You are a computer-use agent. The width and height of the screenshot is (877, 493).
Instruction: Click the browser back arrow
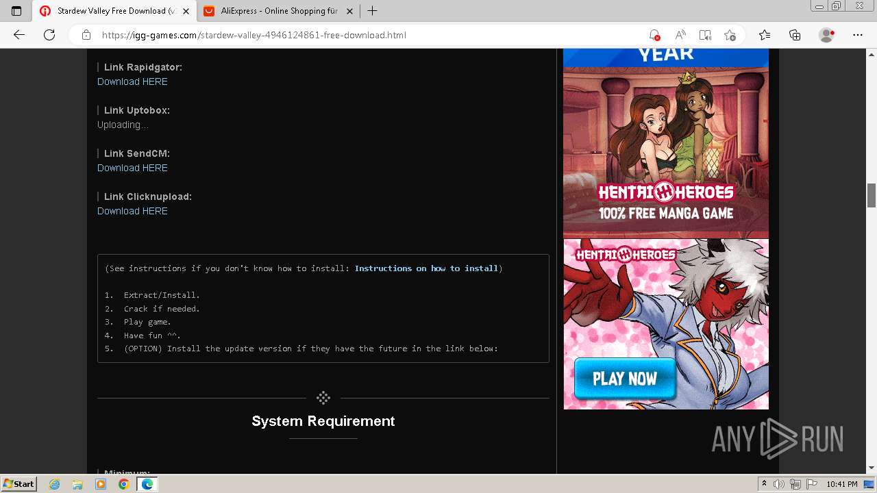pos(19,35)
